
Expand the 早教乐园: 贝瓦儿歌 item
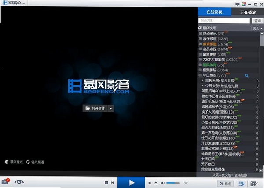coord(202,81)
